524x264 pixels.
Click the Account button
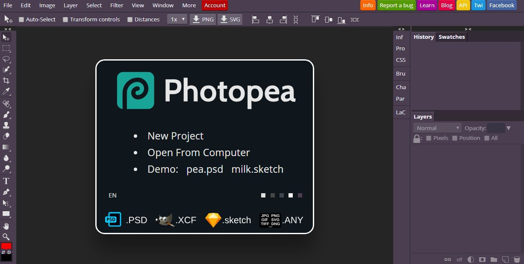click(x=215, y=6)
